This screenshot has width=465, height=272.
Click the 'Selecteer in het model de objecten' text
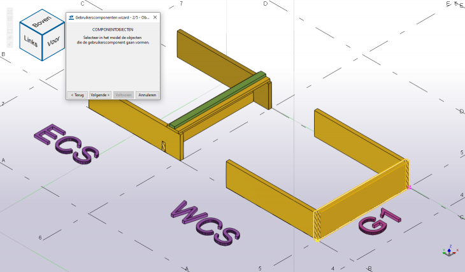click(x=112, y=38)
